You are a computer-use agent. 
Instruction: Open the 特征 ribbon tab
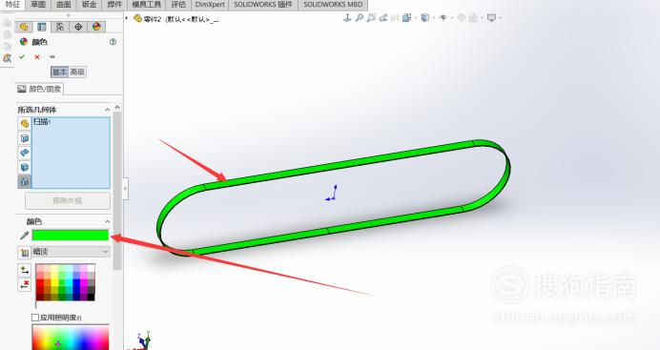(x=12, y=5)
